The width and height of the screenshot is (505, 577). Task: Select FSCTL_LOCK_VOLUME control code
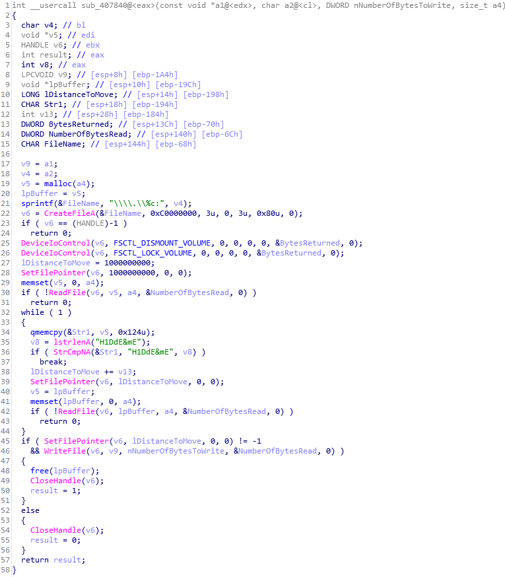(152, 253)
